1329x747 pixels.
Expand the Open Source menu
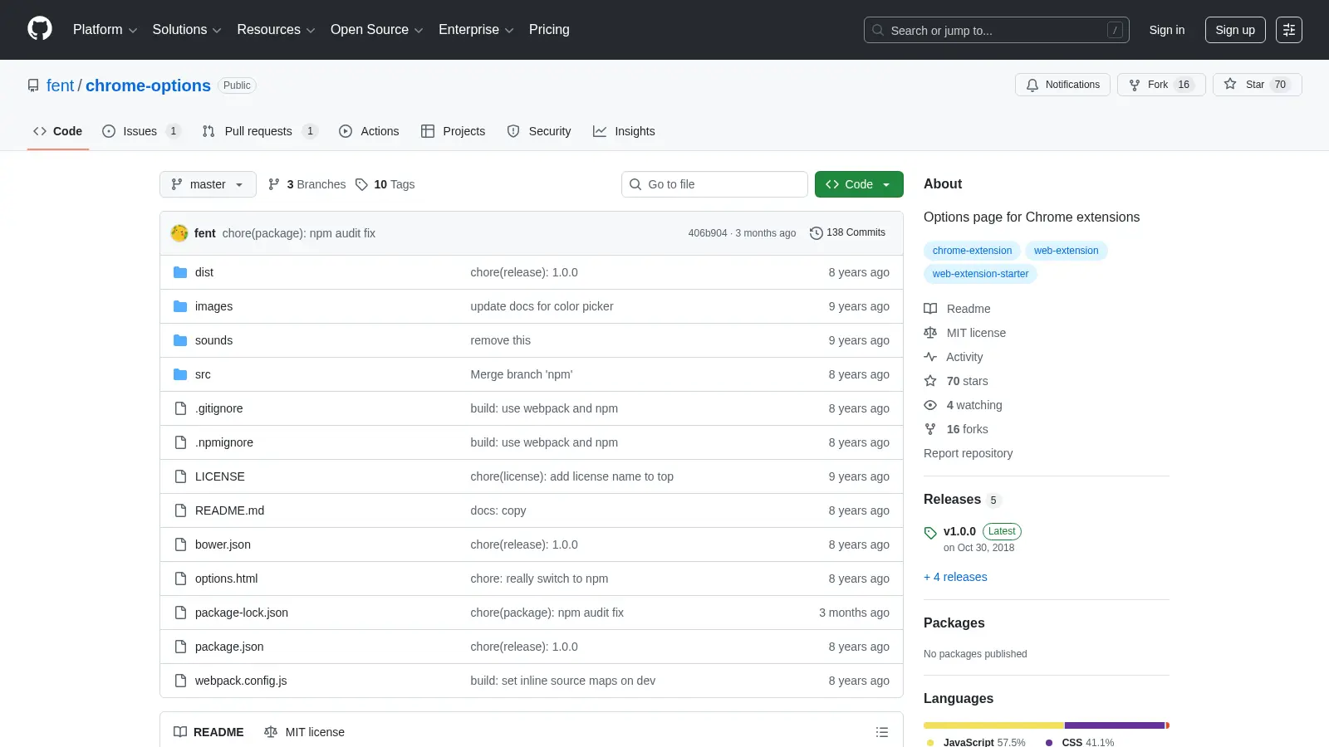[x=377, y=29]
